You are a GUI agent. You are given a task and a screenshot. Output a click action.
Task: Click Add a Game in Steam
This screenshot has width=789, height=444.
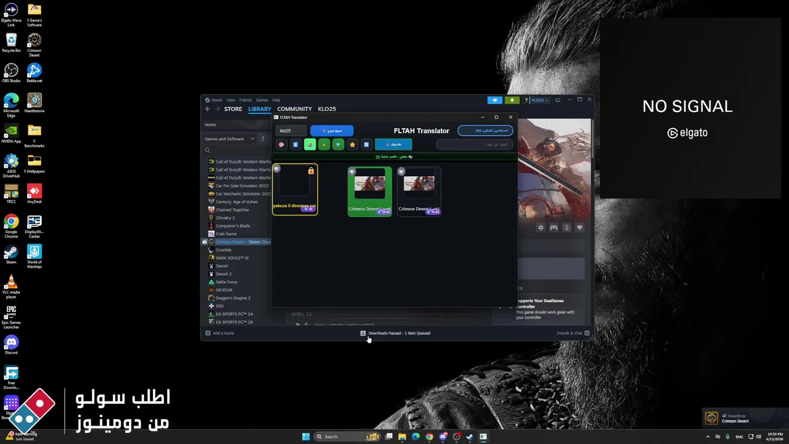coord(220,333)
